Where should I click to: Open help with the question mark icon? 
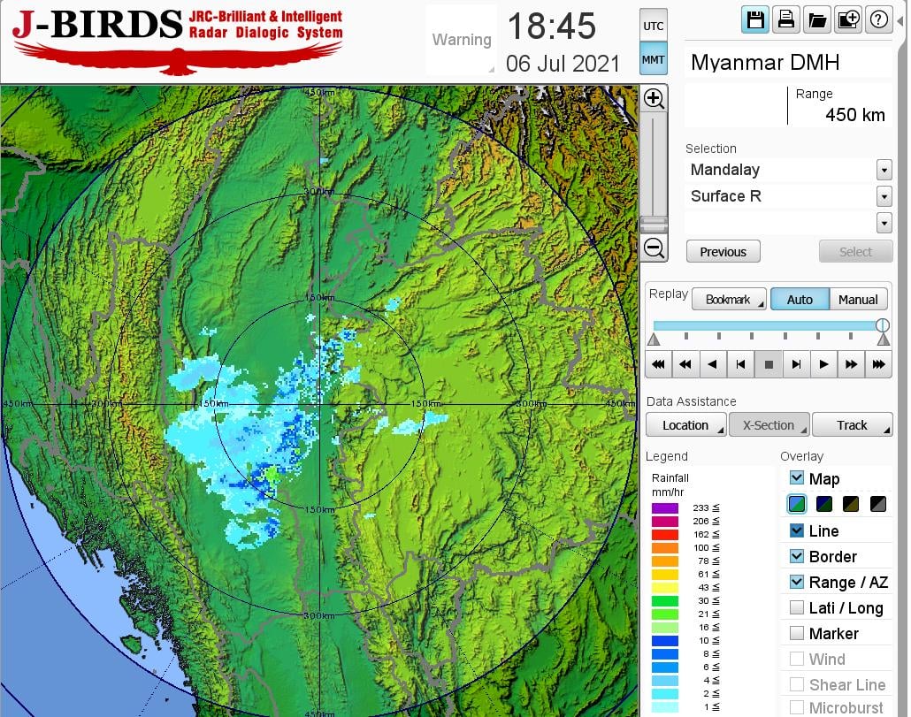878,19
